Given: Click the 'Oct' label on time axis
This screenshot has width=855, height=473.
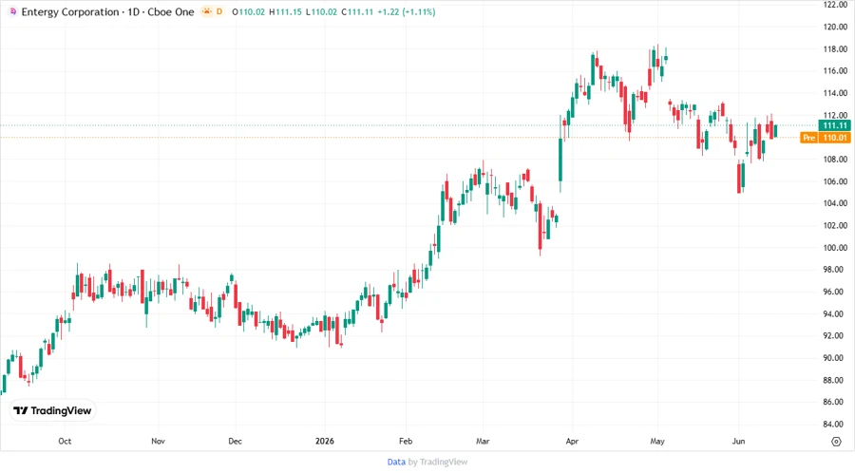Looking at the screenshot, I should (x=65, y=441).
